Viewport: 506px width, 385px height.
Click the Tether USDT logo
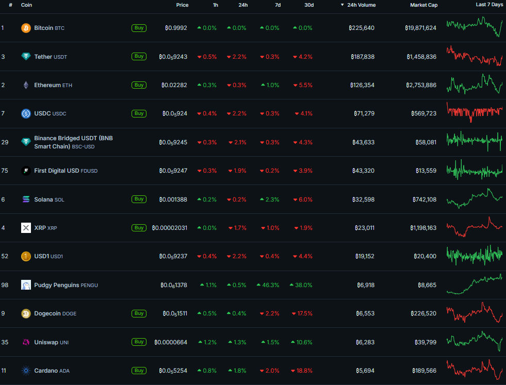[26, 56]
